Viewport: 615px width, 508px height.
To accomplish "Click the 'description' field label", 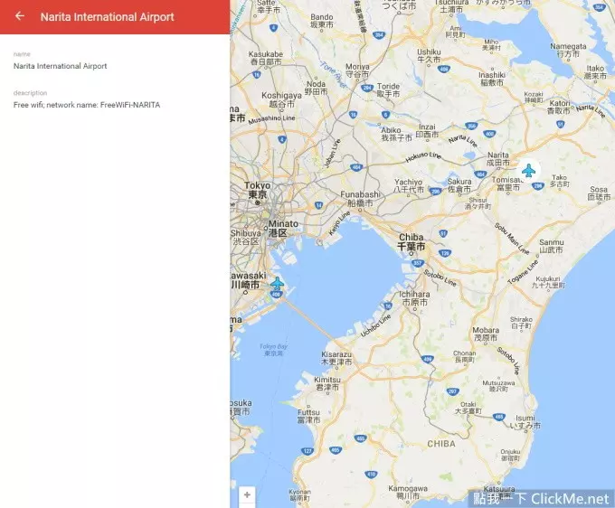I will pyautogui.click(x=30, y=93).
